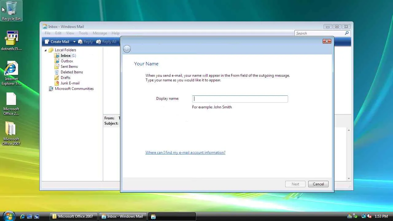Screen dimensions: 393x221
Task: Click the network connection tray icon
Action: tap(364, 216)
